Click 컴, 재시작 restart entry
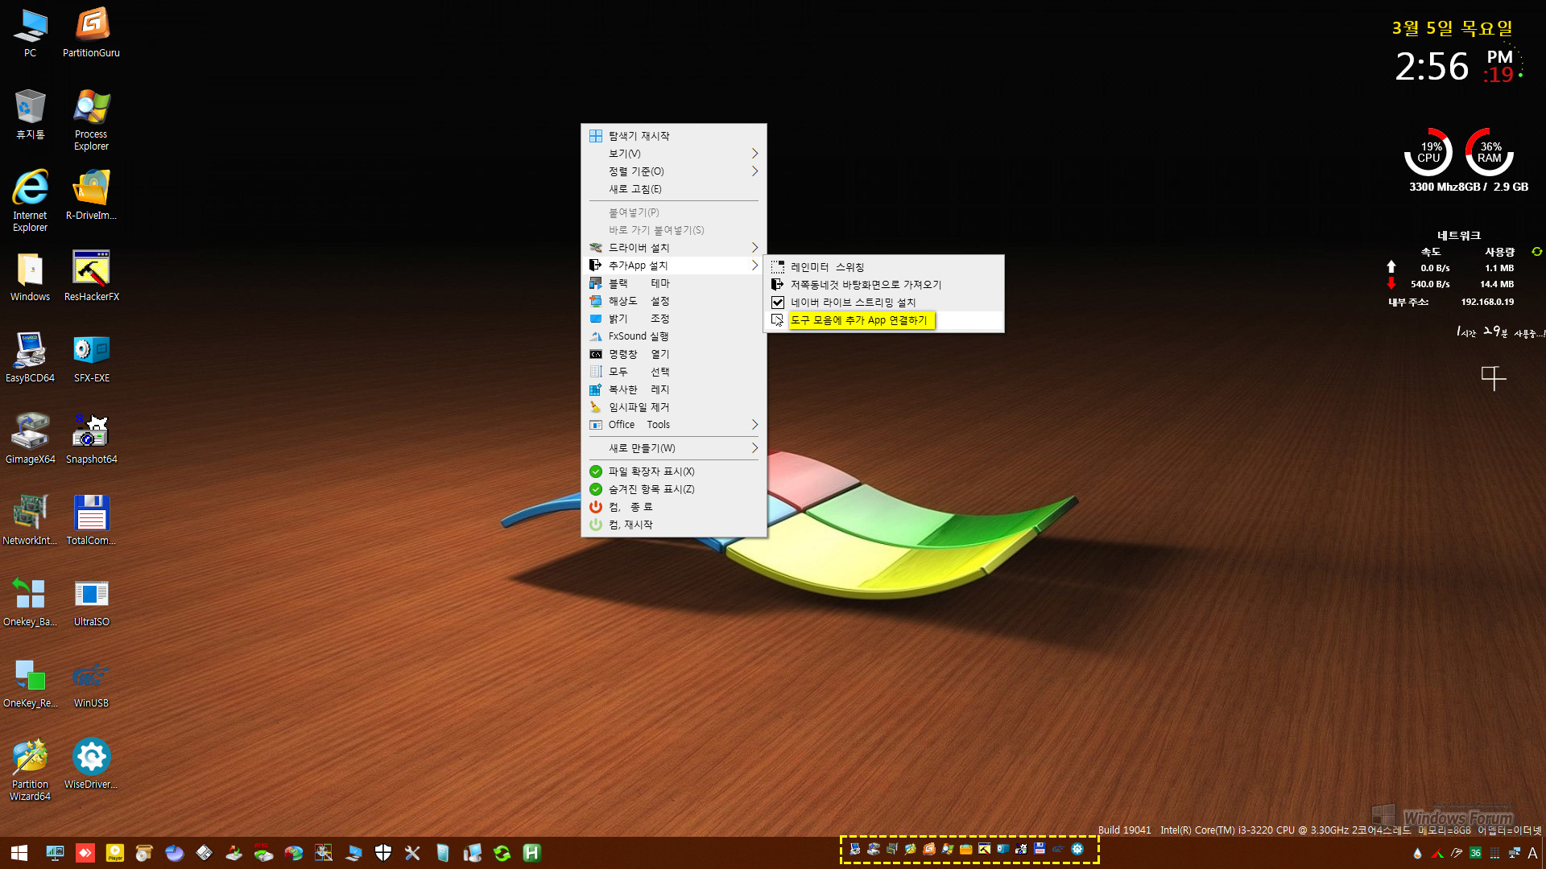This screenshot has height=869, width=1546. click(x=673, y=525)
